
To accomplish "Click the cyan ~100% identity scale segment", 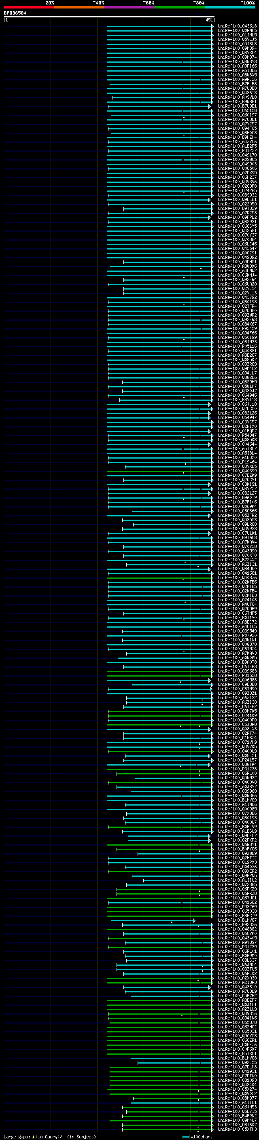I will (230, 8).
